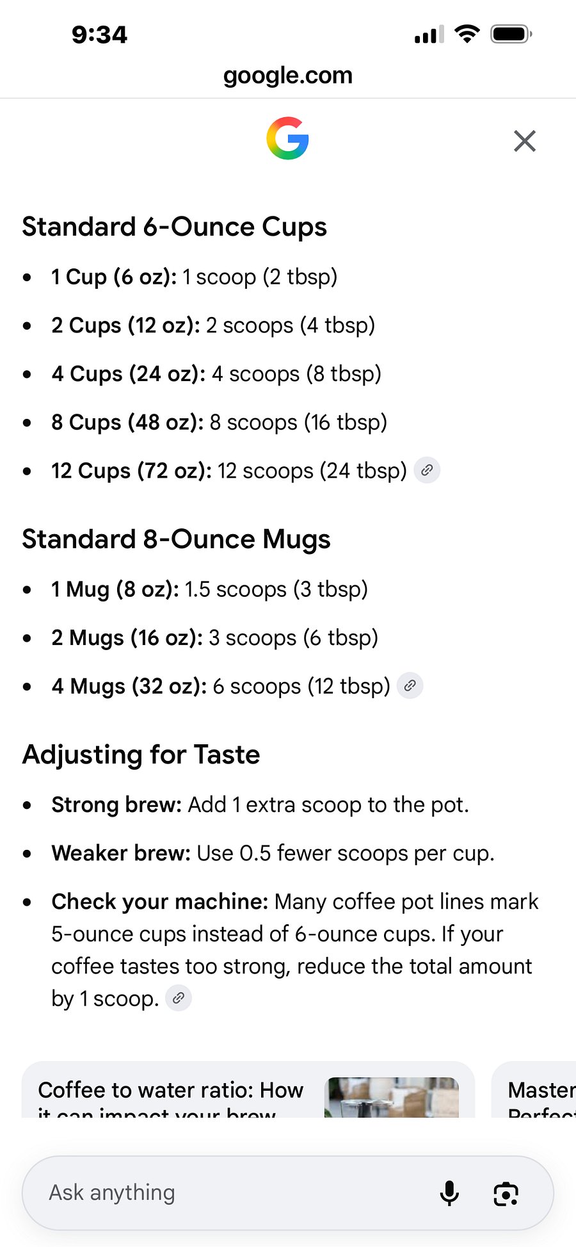Tap the coffee article thumbnail image

392,1097
